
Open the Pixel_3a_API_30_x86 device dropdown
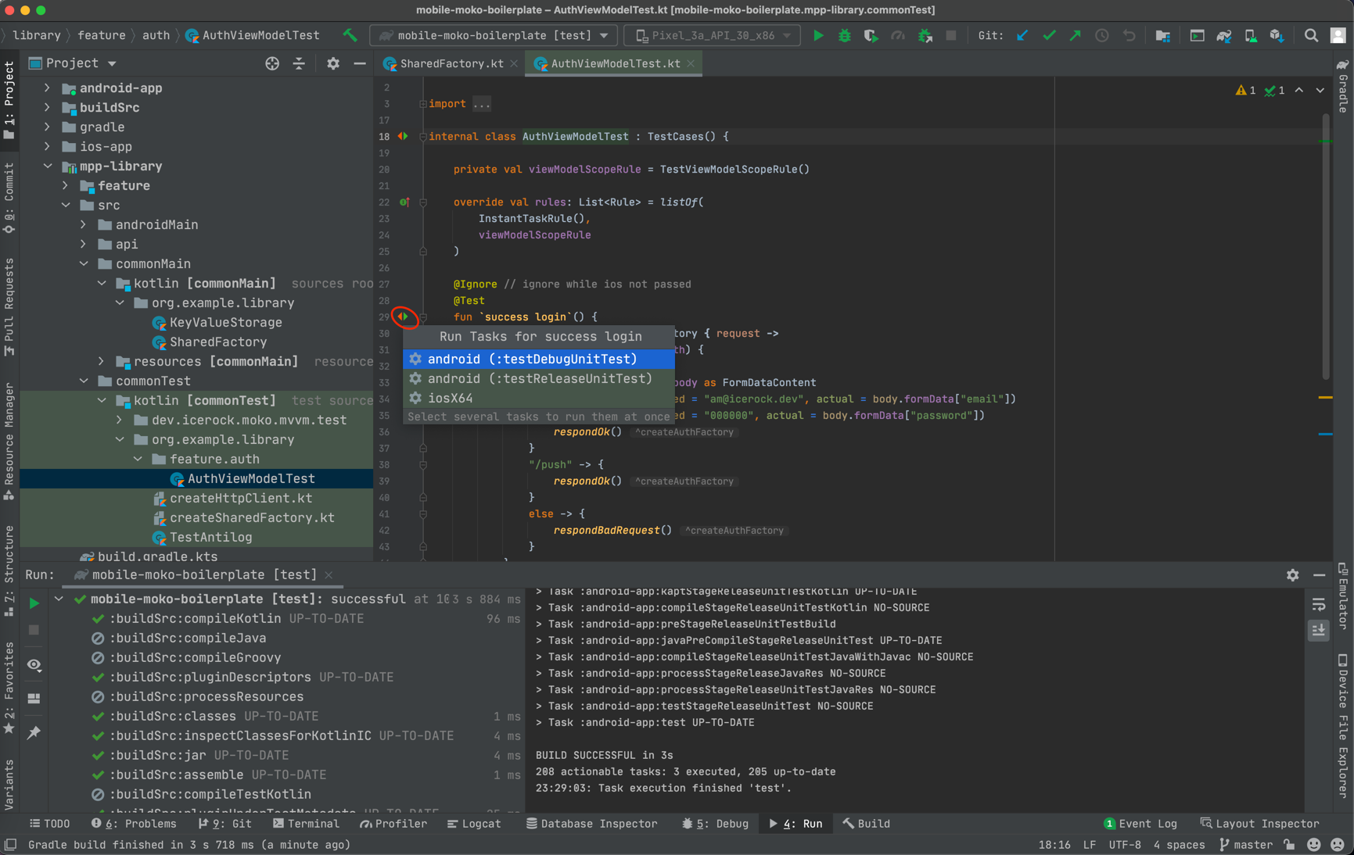point(713,35)
